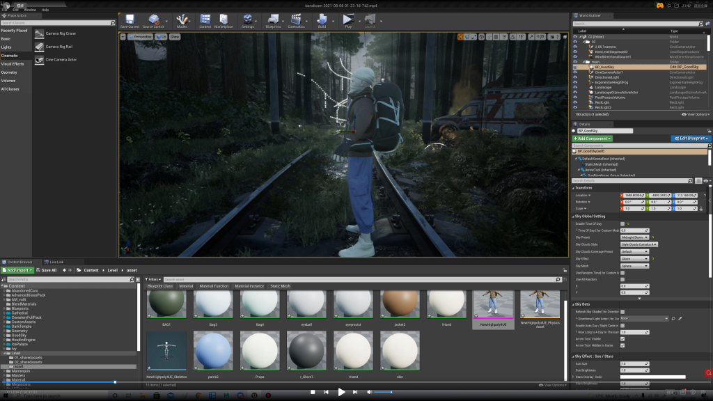Screen dimensions: 713x401
Task: Click the video player play button
Action: point(341,392)
